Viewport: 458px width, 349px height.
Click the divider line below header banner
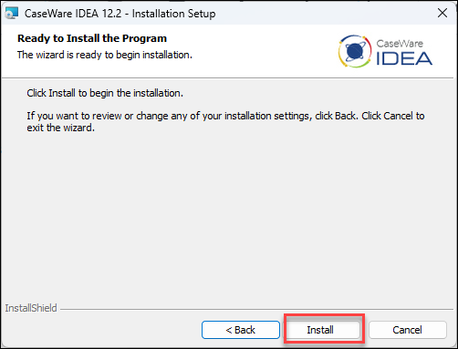pos(227,78)
